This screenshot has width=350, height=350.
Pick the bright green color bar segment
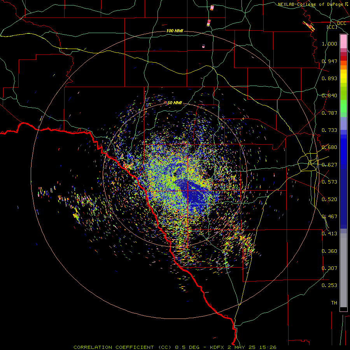(x=343, y=106)
